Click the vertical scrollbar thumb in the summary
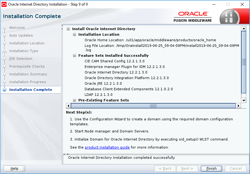 (x=244, y=62)
